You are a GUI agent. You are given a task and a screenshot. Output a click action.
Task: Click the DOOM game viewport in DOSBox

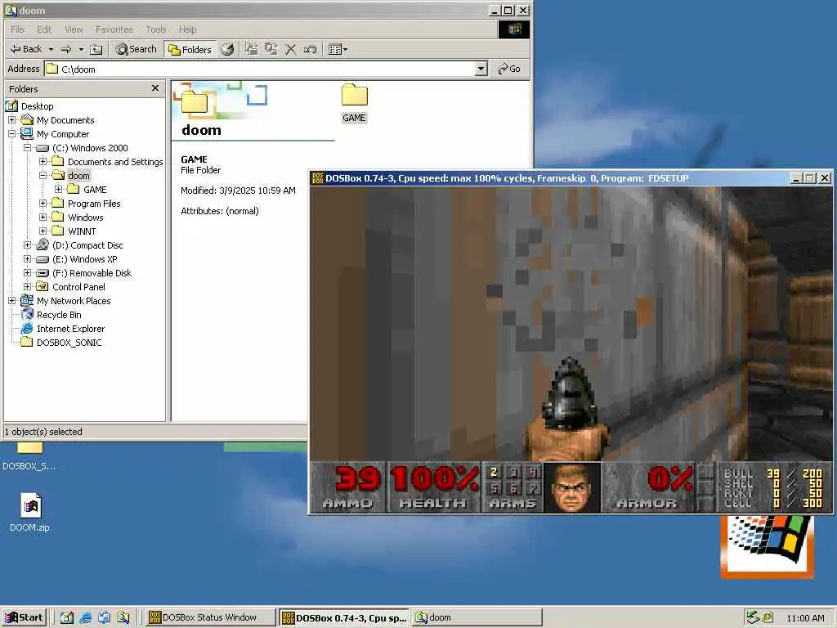pos(571,324)
